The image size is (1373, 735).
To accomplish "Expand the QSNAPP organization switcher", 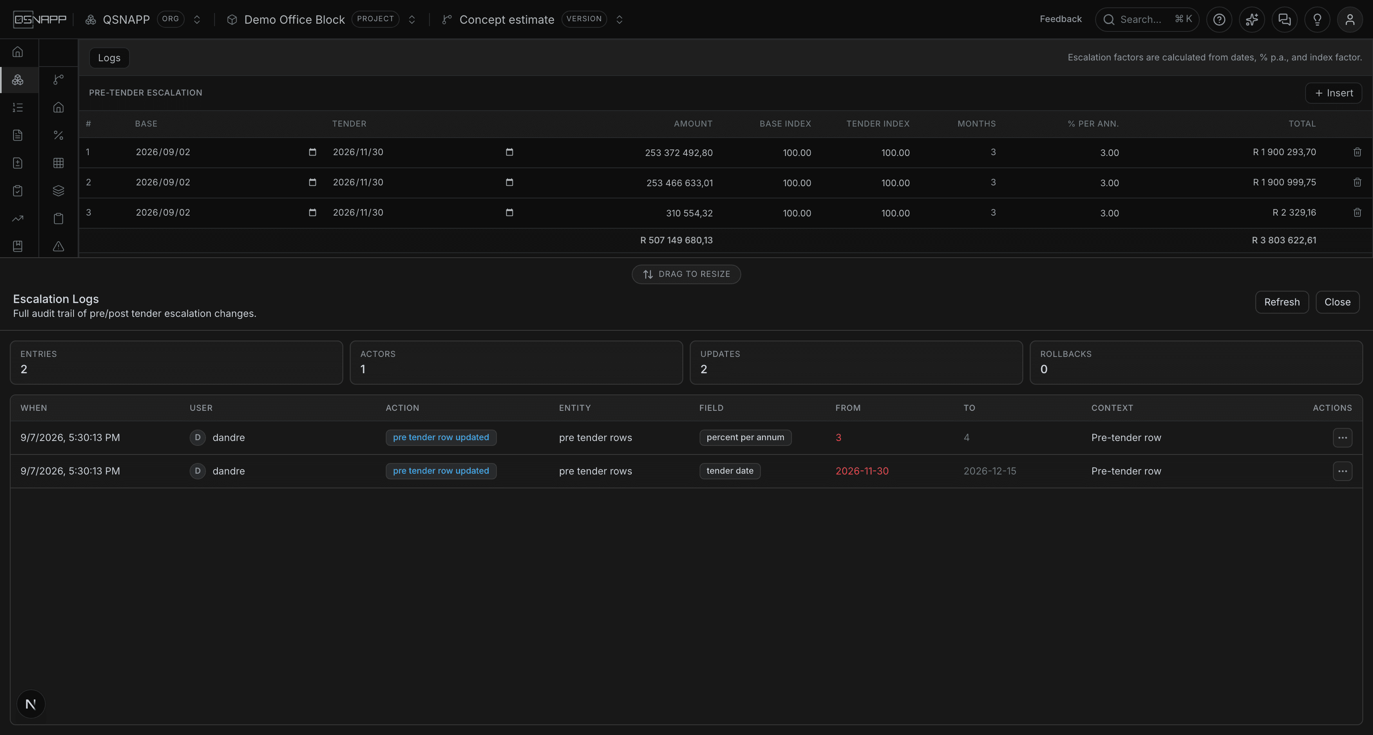I will tap(197, 20).
